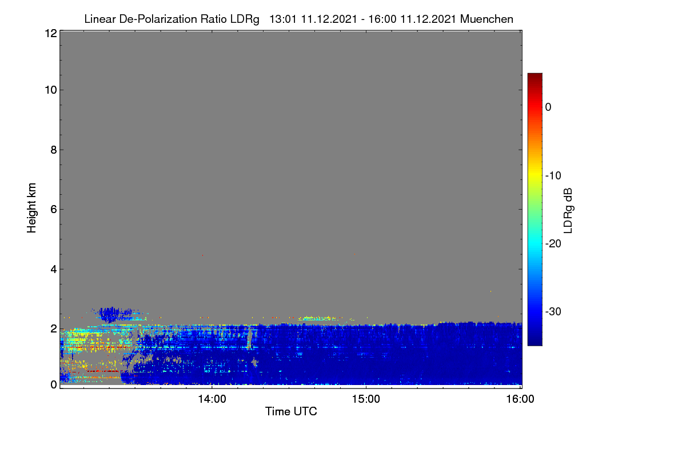Click the height axis label '6'
Image resolution: width=686 pixels, height=457 pixels.
(x=53, y=209)
